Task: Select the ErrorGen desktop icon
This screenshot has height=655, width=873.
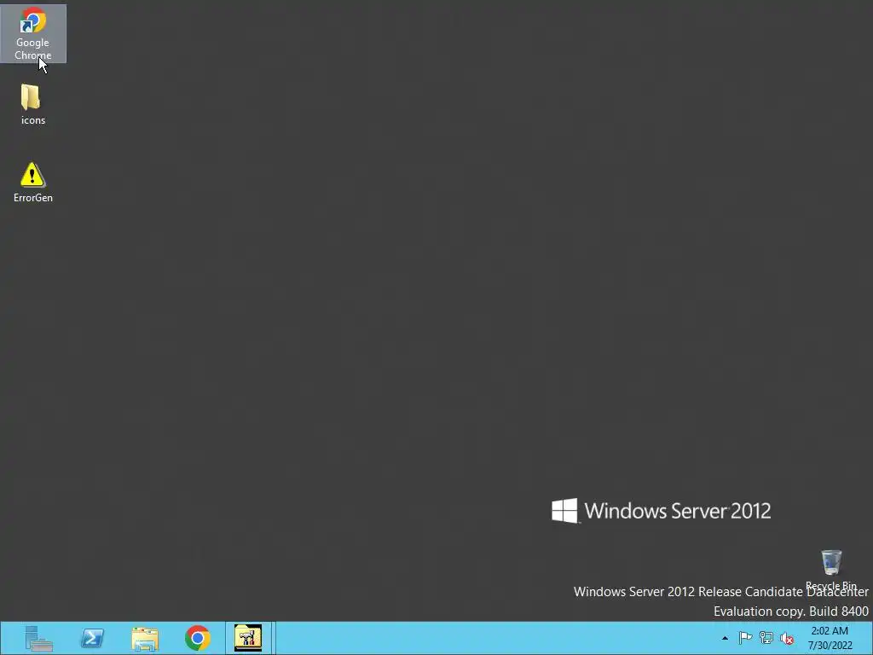Action: pyautogui.click(x=33, y=183)
